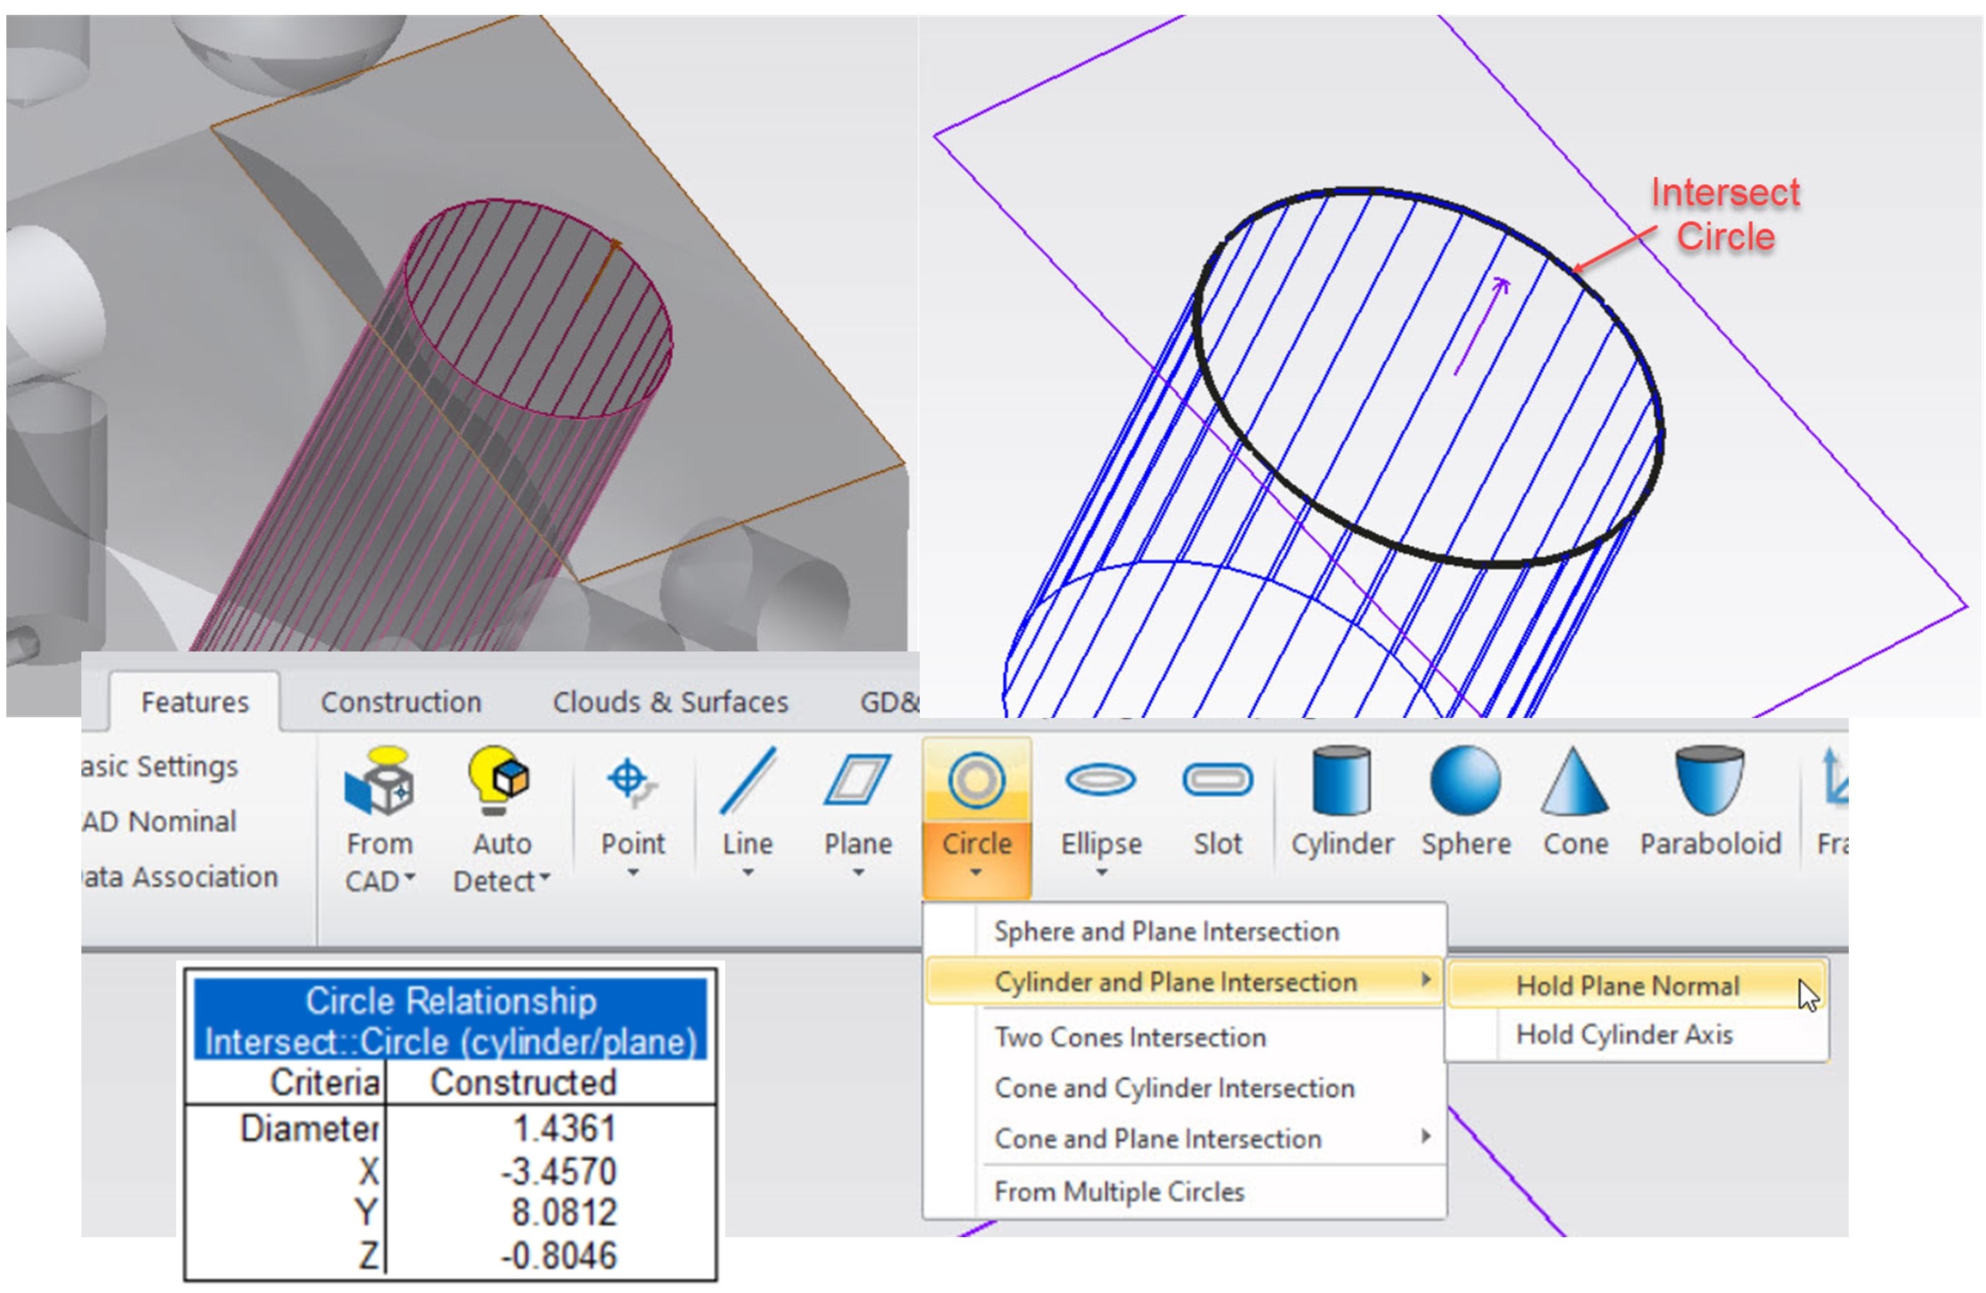The image size is (1986, 1293).
Task: Select Sphere and Plane Intersection option
Action: pos(1167,931)
